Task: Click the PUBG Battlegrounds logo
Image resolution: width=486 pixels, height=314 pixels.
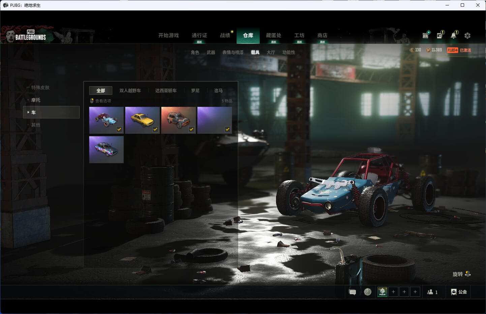Action: [x=26, y=35]
